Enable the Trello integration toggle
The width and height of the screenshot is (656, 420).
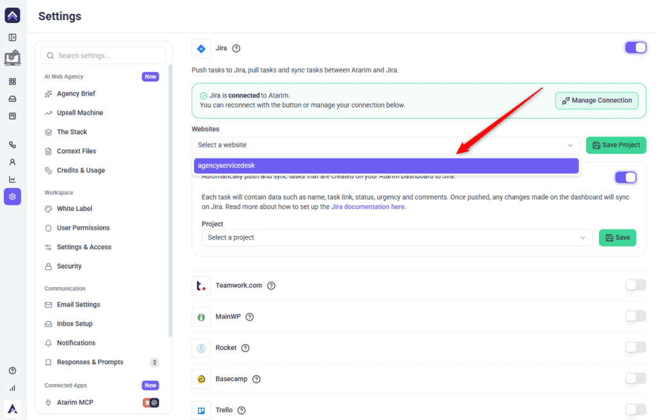(635, 410)
